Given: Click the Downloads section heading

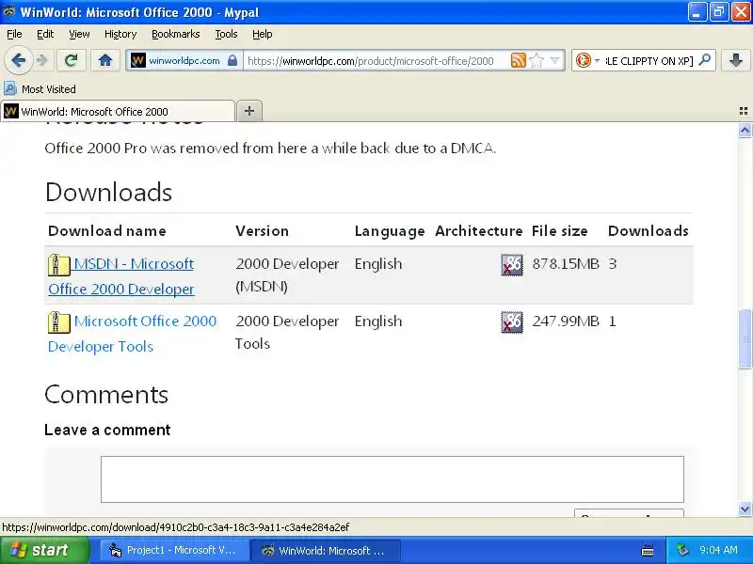Looking at the screenshot, I should (108, 192).
